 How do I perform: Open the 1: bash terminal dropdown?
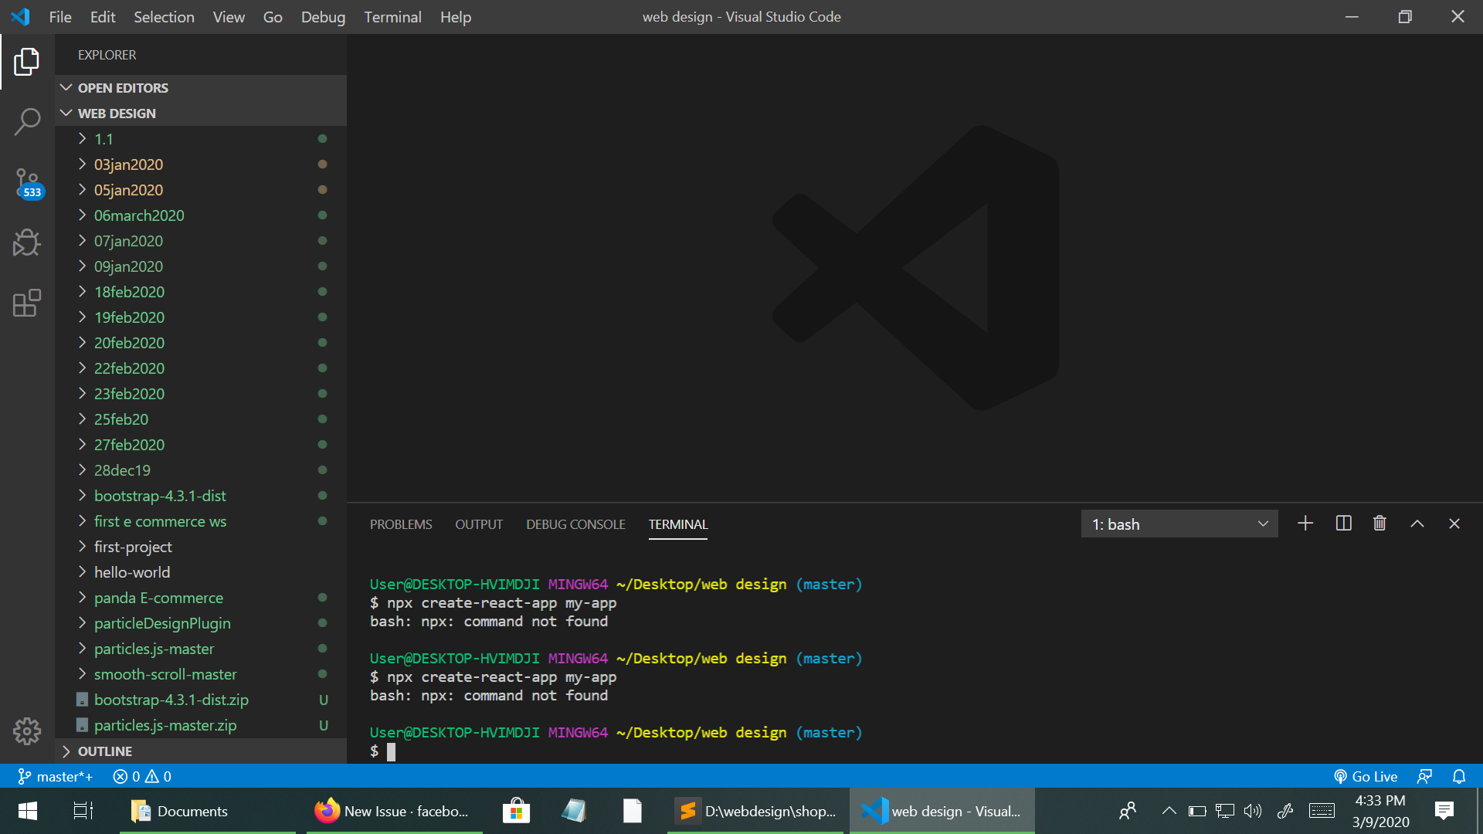[x=1179, y=524]
